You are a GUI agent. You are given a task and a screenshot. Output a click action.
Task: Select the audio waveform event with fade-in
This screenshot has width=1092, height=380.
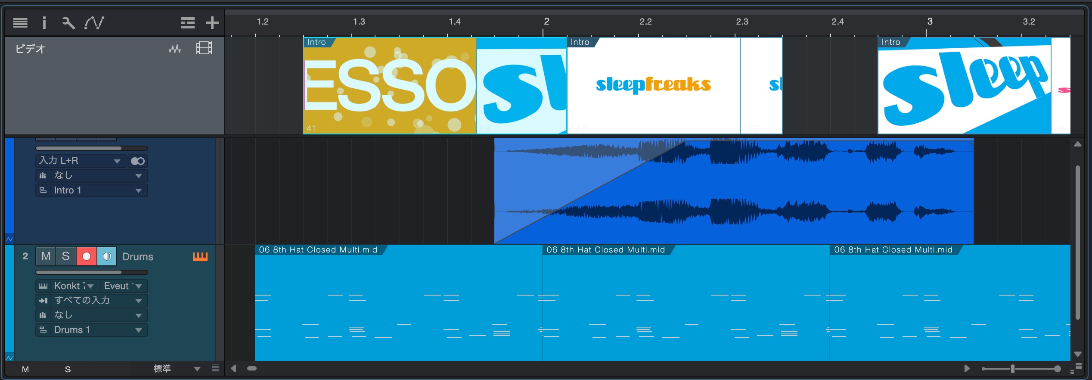tap(734, 191)
